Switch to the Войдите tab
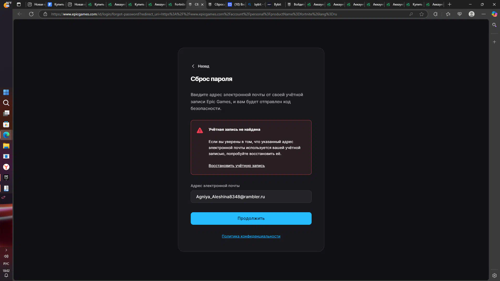The image size is (500, 281). click(x=296, y=4)
